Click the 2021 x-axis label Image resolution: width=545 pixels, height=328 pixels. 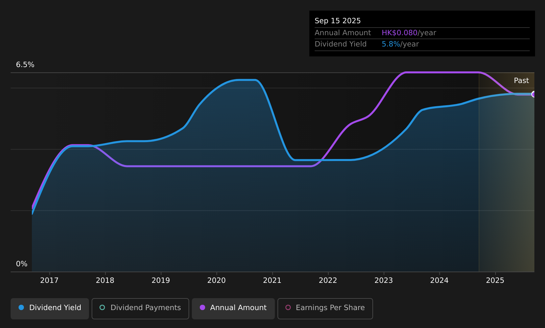click(272, 281)
